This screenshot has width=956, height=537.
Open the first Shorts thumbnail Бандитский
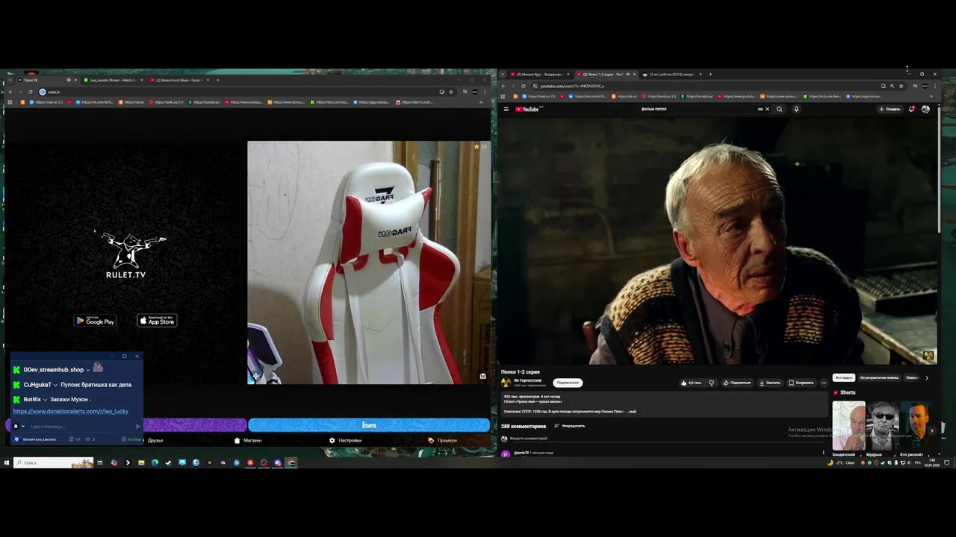[848, 426]
